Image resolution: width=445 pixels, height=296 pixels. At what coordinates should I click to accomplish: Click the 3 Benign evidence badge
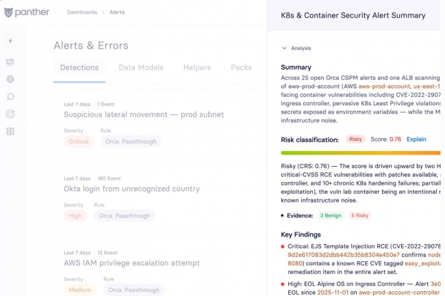point(331,215)
